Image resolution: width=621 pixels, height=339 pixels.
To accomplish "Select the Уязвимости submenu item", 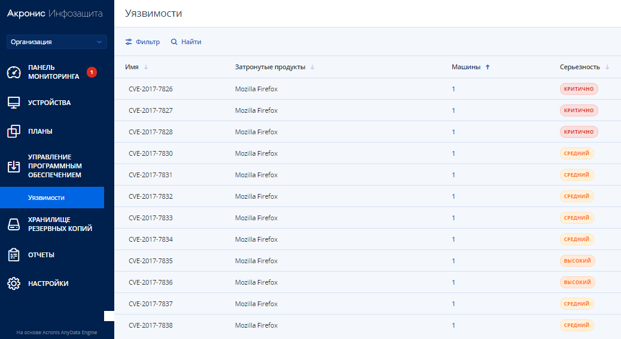I will 52,198.
